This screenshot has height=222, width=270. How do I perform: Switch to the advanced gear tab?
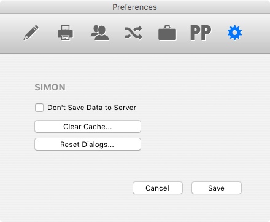click(234, 33)
